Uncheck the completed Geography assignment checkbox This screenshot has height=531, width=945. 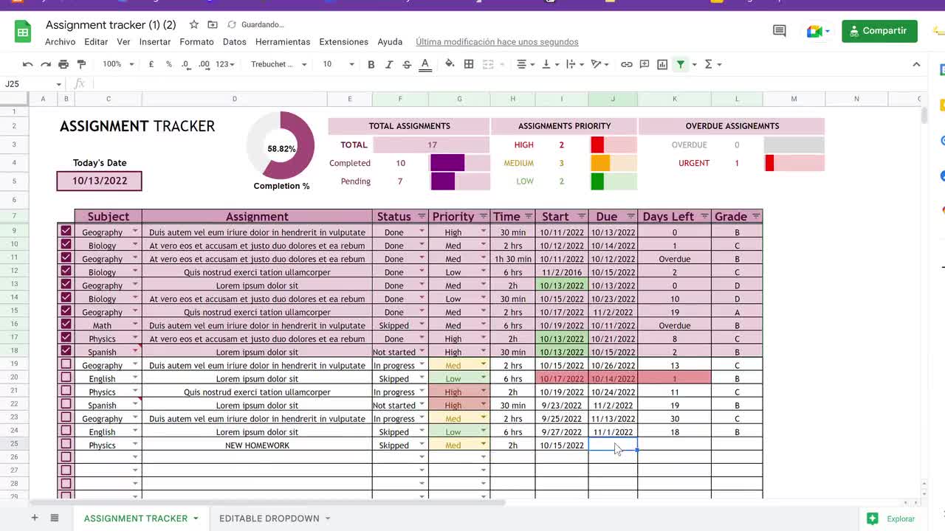point(66,232)
